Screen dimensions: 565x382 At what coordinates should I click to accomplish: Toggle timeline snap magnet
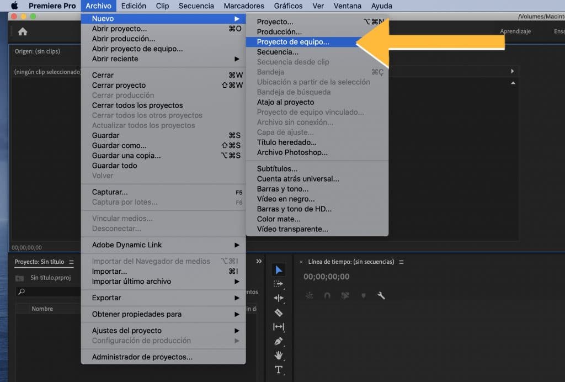tap(327, 296)
